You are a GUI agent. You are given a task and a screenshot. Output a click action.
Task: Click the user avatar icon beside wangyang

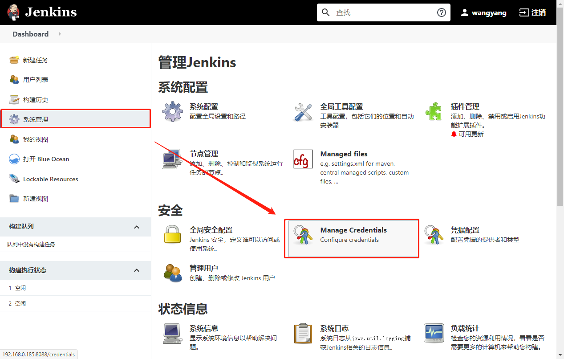465,12
